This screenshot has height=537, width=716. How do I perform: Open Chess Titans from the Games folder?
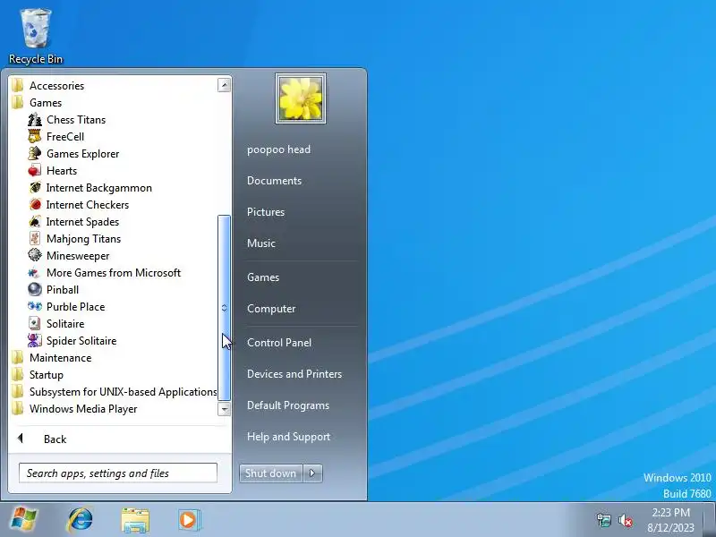(67, 120)
